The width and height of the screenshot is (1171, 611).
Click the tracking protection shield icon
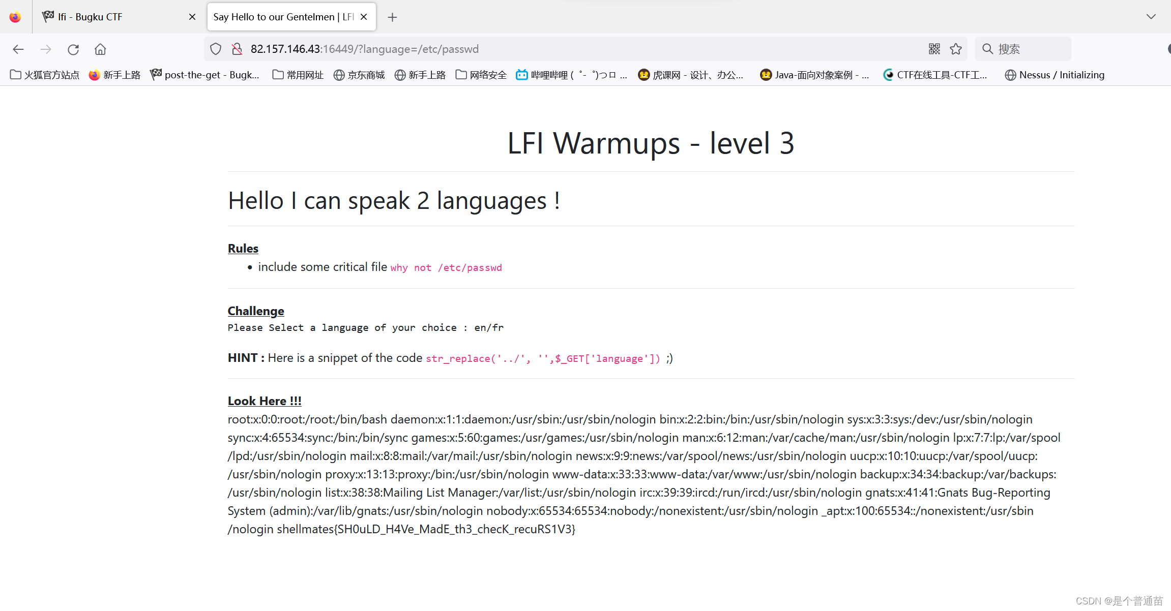point(215,49)
